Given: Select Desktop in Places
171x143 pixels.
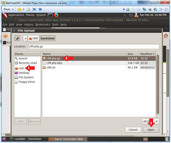Looking at the screenshot, I should pyautogui.click(x=28, y=73).
